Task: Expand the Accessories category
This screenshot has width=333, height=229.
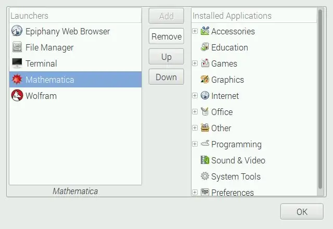Action: pyautogui.click(x=195, y=31)
